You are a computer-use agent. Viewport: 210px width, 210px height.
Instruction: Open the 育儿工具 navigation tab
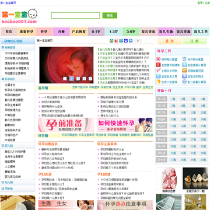click(201, 32)
